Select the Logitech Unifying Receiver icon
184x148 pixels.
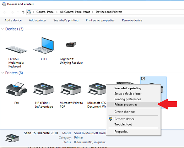[71, 44]
